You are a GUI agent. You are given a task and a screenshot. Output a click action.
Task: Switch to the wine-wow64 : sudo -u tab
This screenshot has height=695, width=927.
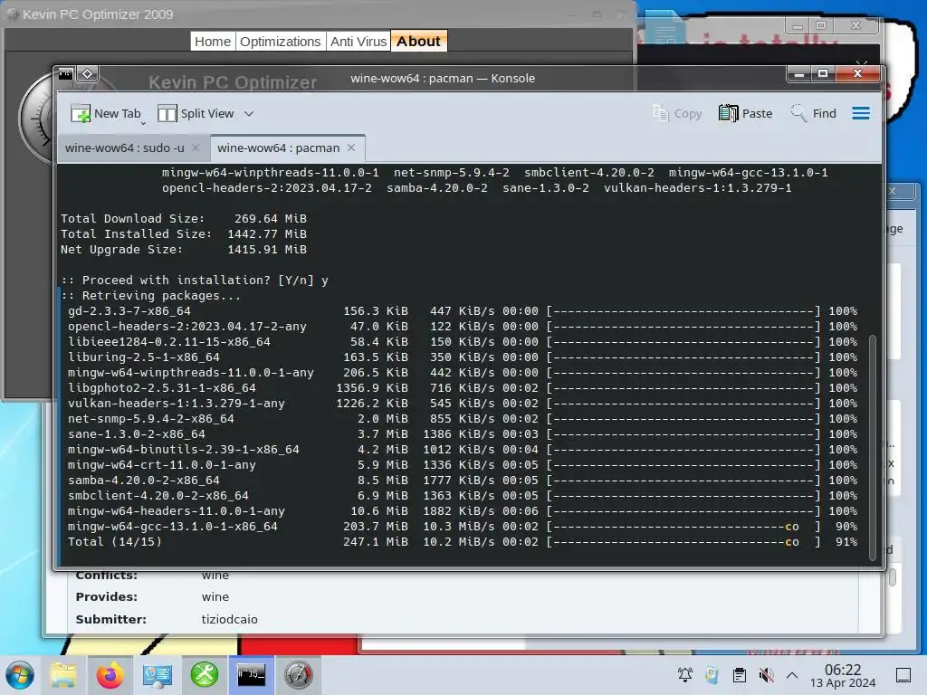(125, 148)
